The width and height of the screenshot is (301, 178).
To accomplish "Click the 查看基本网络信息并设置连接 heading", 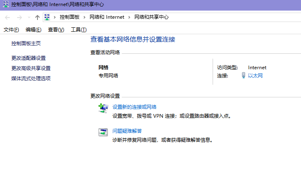I will pos(133,40).
